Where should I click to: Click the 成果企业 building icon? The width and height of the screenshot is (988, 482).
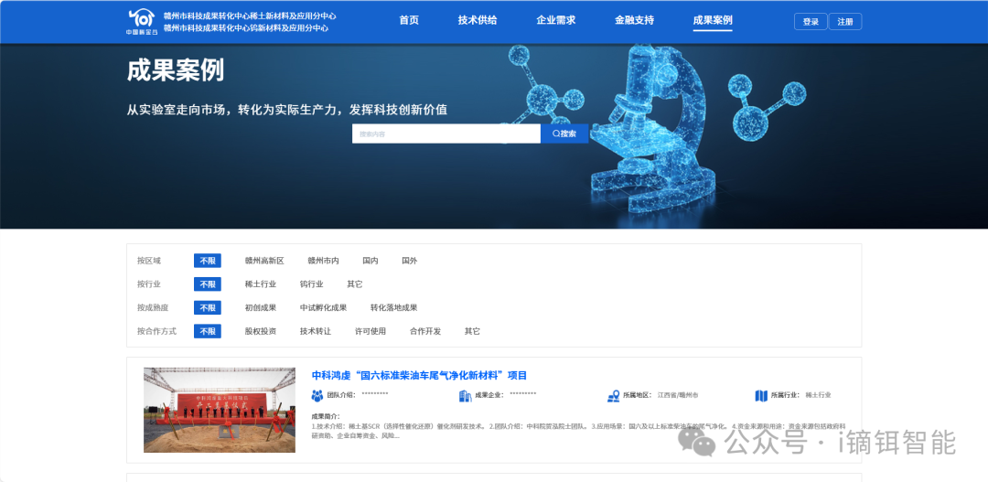pos(465,396)
